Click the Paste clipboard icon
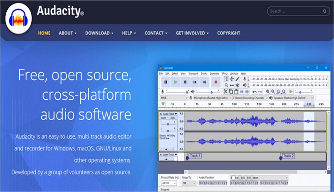The width and height of the screenshot is (334, 192). pos(236,91)
